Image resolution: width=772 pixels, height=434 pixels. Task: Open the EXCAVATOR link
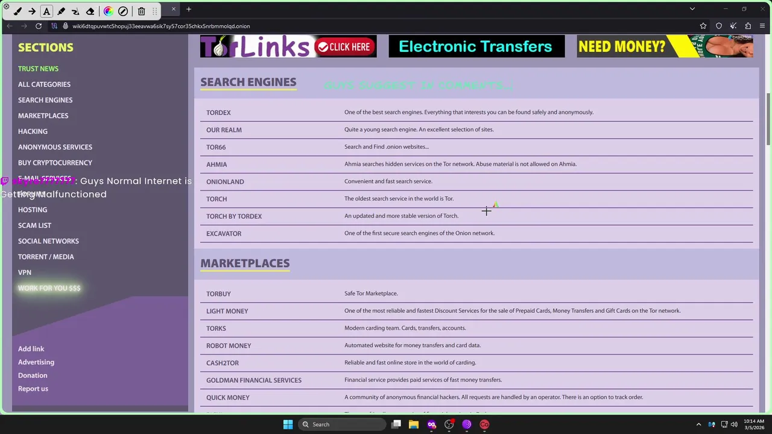click(x=224, y=234)
